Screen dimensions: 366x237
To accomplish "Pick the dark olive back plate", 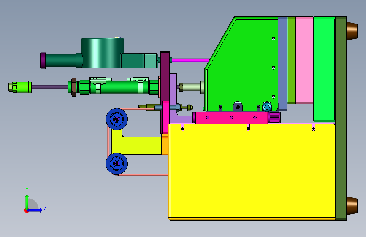I will 341,118.
